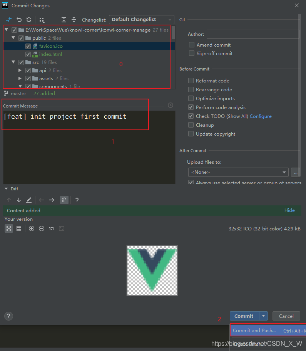Screen dimensions: 306x351
Task: Toggle the Amend commit checkbox
Action: (191, 45)
